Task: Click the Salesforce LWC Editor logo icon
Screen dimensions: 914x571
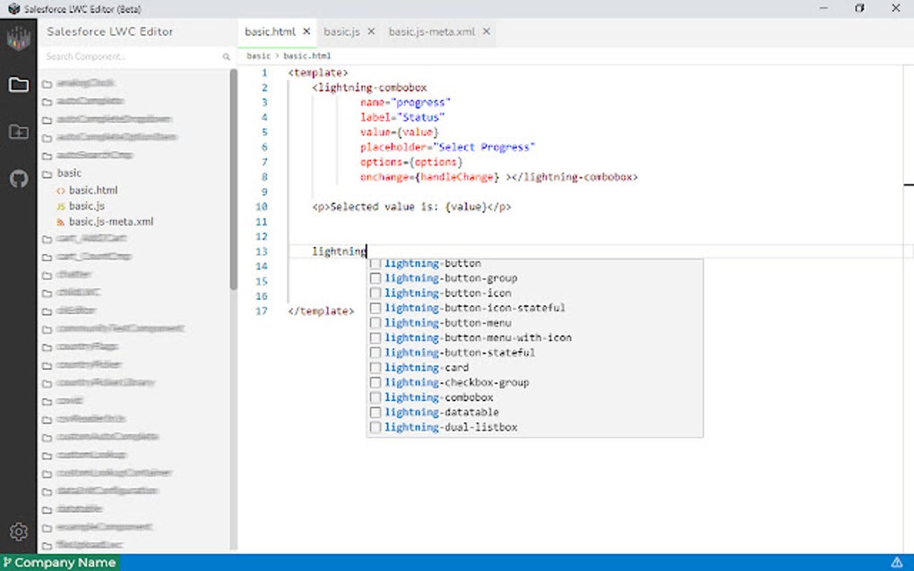Action: (18, 39)
